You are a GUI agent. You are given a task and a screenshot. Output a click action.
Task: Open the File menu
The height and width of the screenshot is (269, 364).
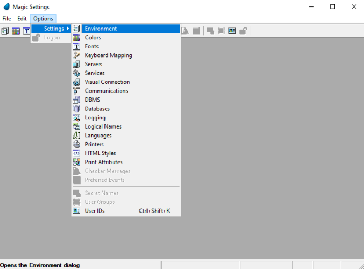point(6,18)
